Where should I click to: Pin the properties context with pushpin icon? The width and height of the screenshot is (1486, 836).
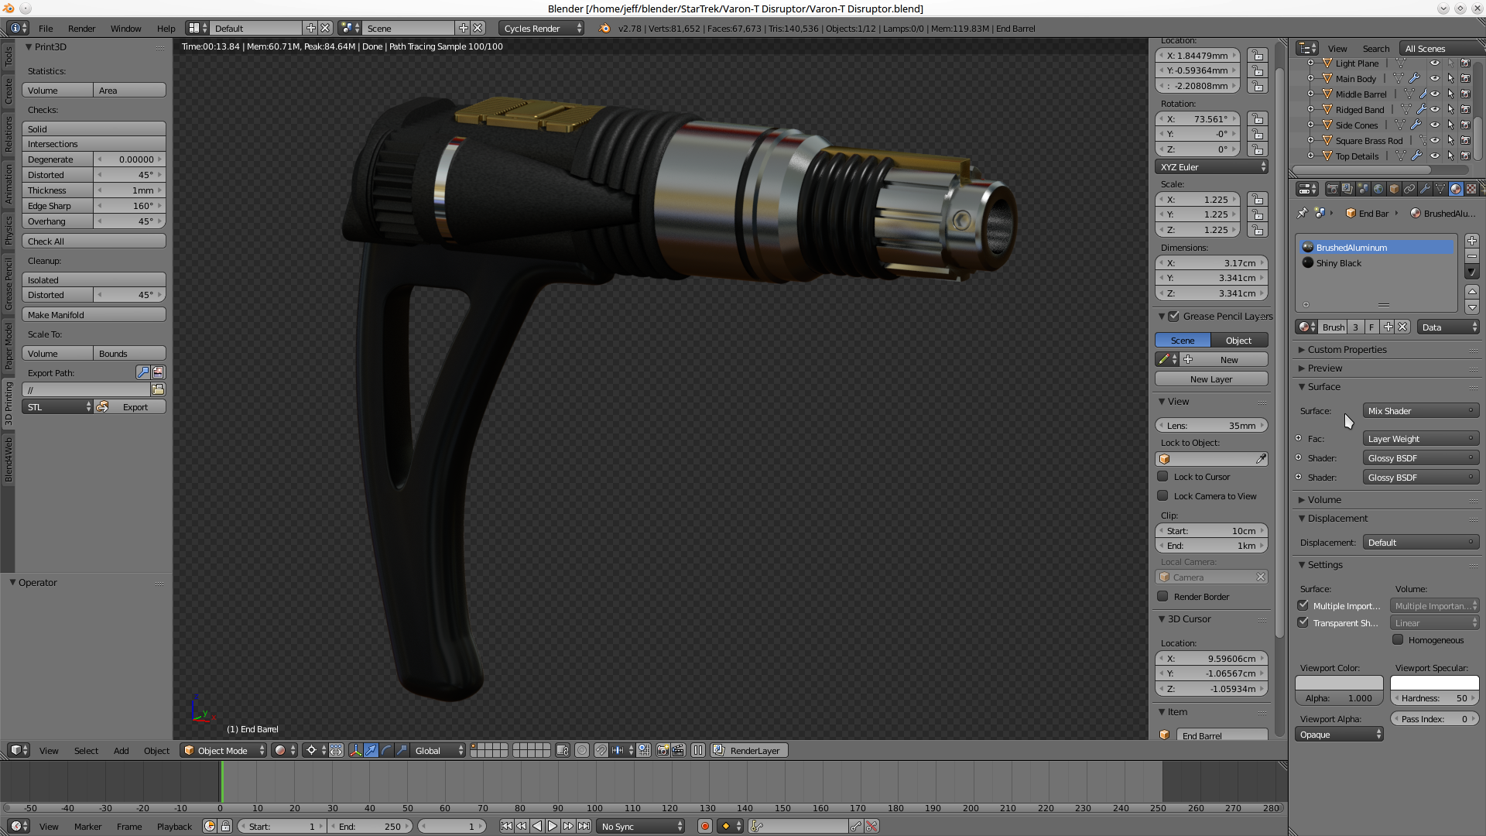pos(1302,213)
